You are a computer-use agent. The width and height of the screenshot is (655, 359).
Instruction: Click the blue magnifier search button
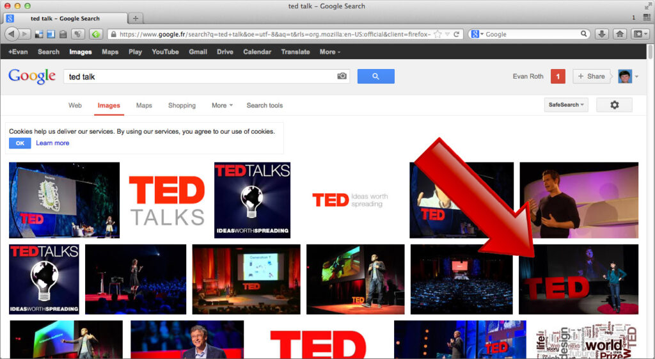(x=375, y=77)
